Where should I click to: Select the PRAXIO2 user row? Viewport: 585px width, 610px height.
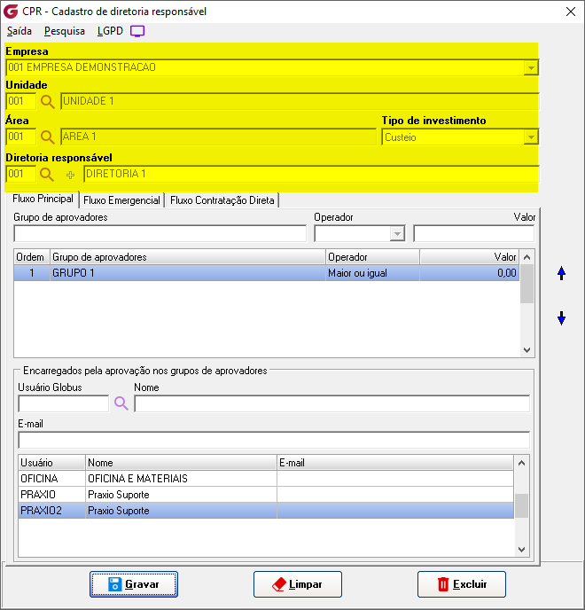pyautogui.click(x=266, y=511)
